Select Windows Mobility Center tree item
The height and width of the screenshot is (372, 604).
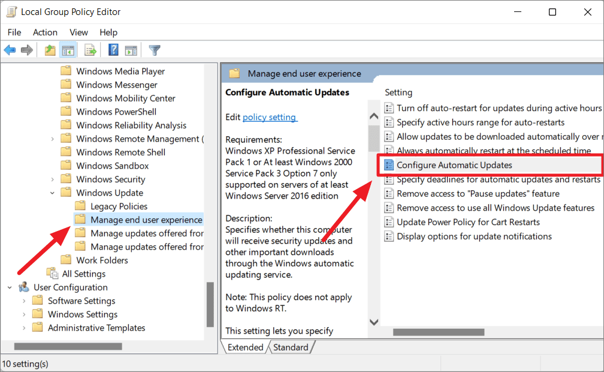126,98
